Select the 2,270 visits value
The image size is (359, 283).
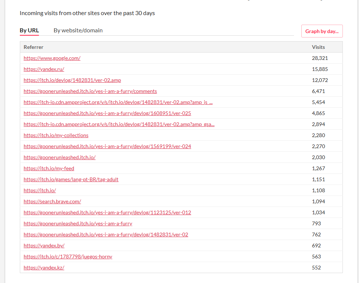pos(319,146)
